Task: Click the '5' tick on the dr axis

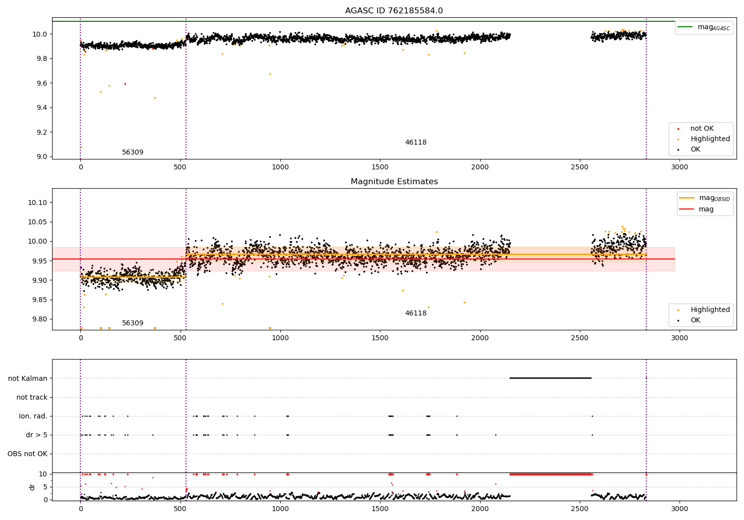Action: pyautogui.click(x=46, y=487)
